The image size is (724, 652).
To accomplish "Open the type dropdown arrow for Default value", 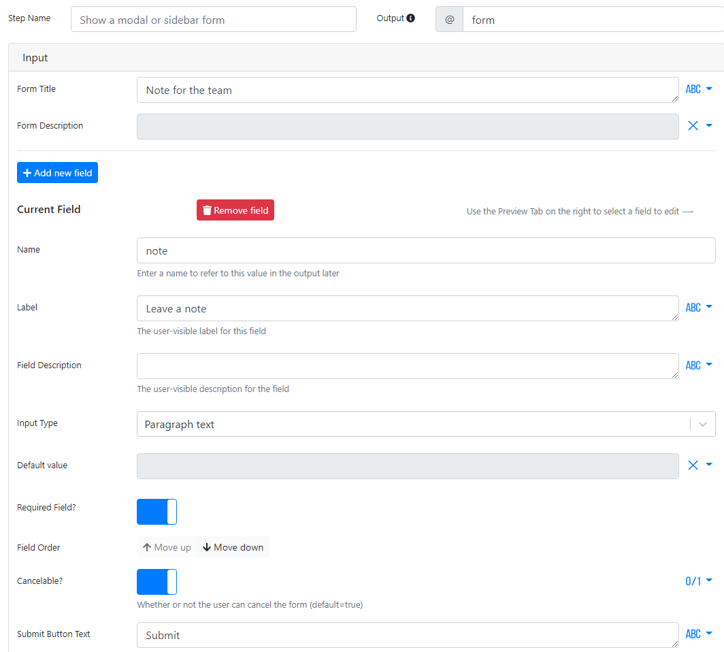I will point(709,465).
